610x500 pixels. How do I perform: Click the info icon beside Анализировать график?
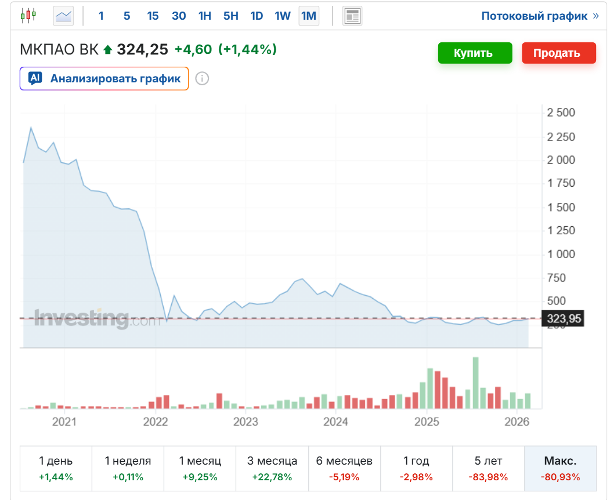tap(202, 78)
